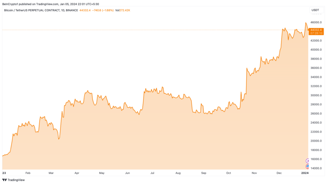Click the 30000.0 price scale label
This screenshot has width=327, height=184.
(x=316, y=95)
